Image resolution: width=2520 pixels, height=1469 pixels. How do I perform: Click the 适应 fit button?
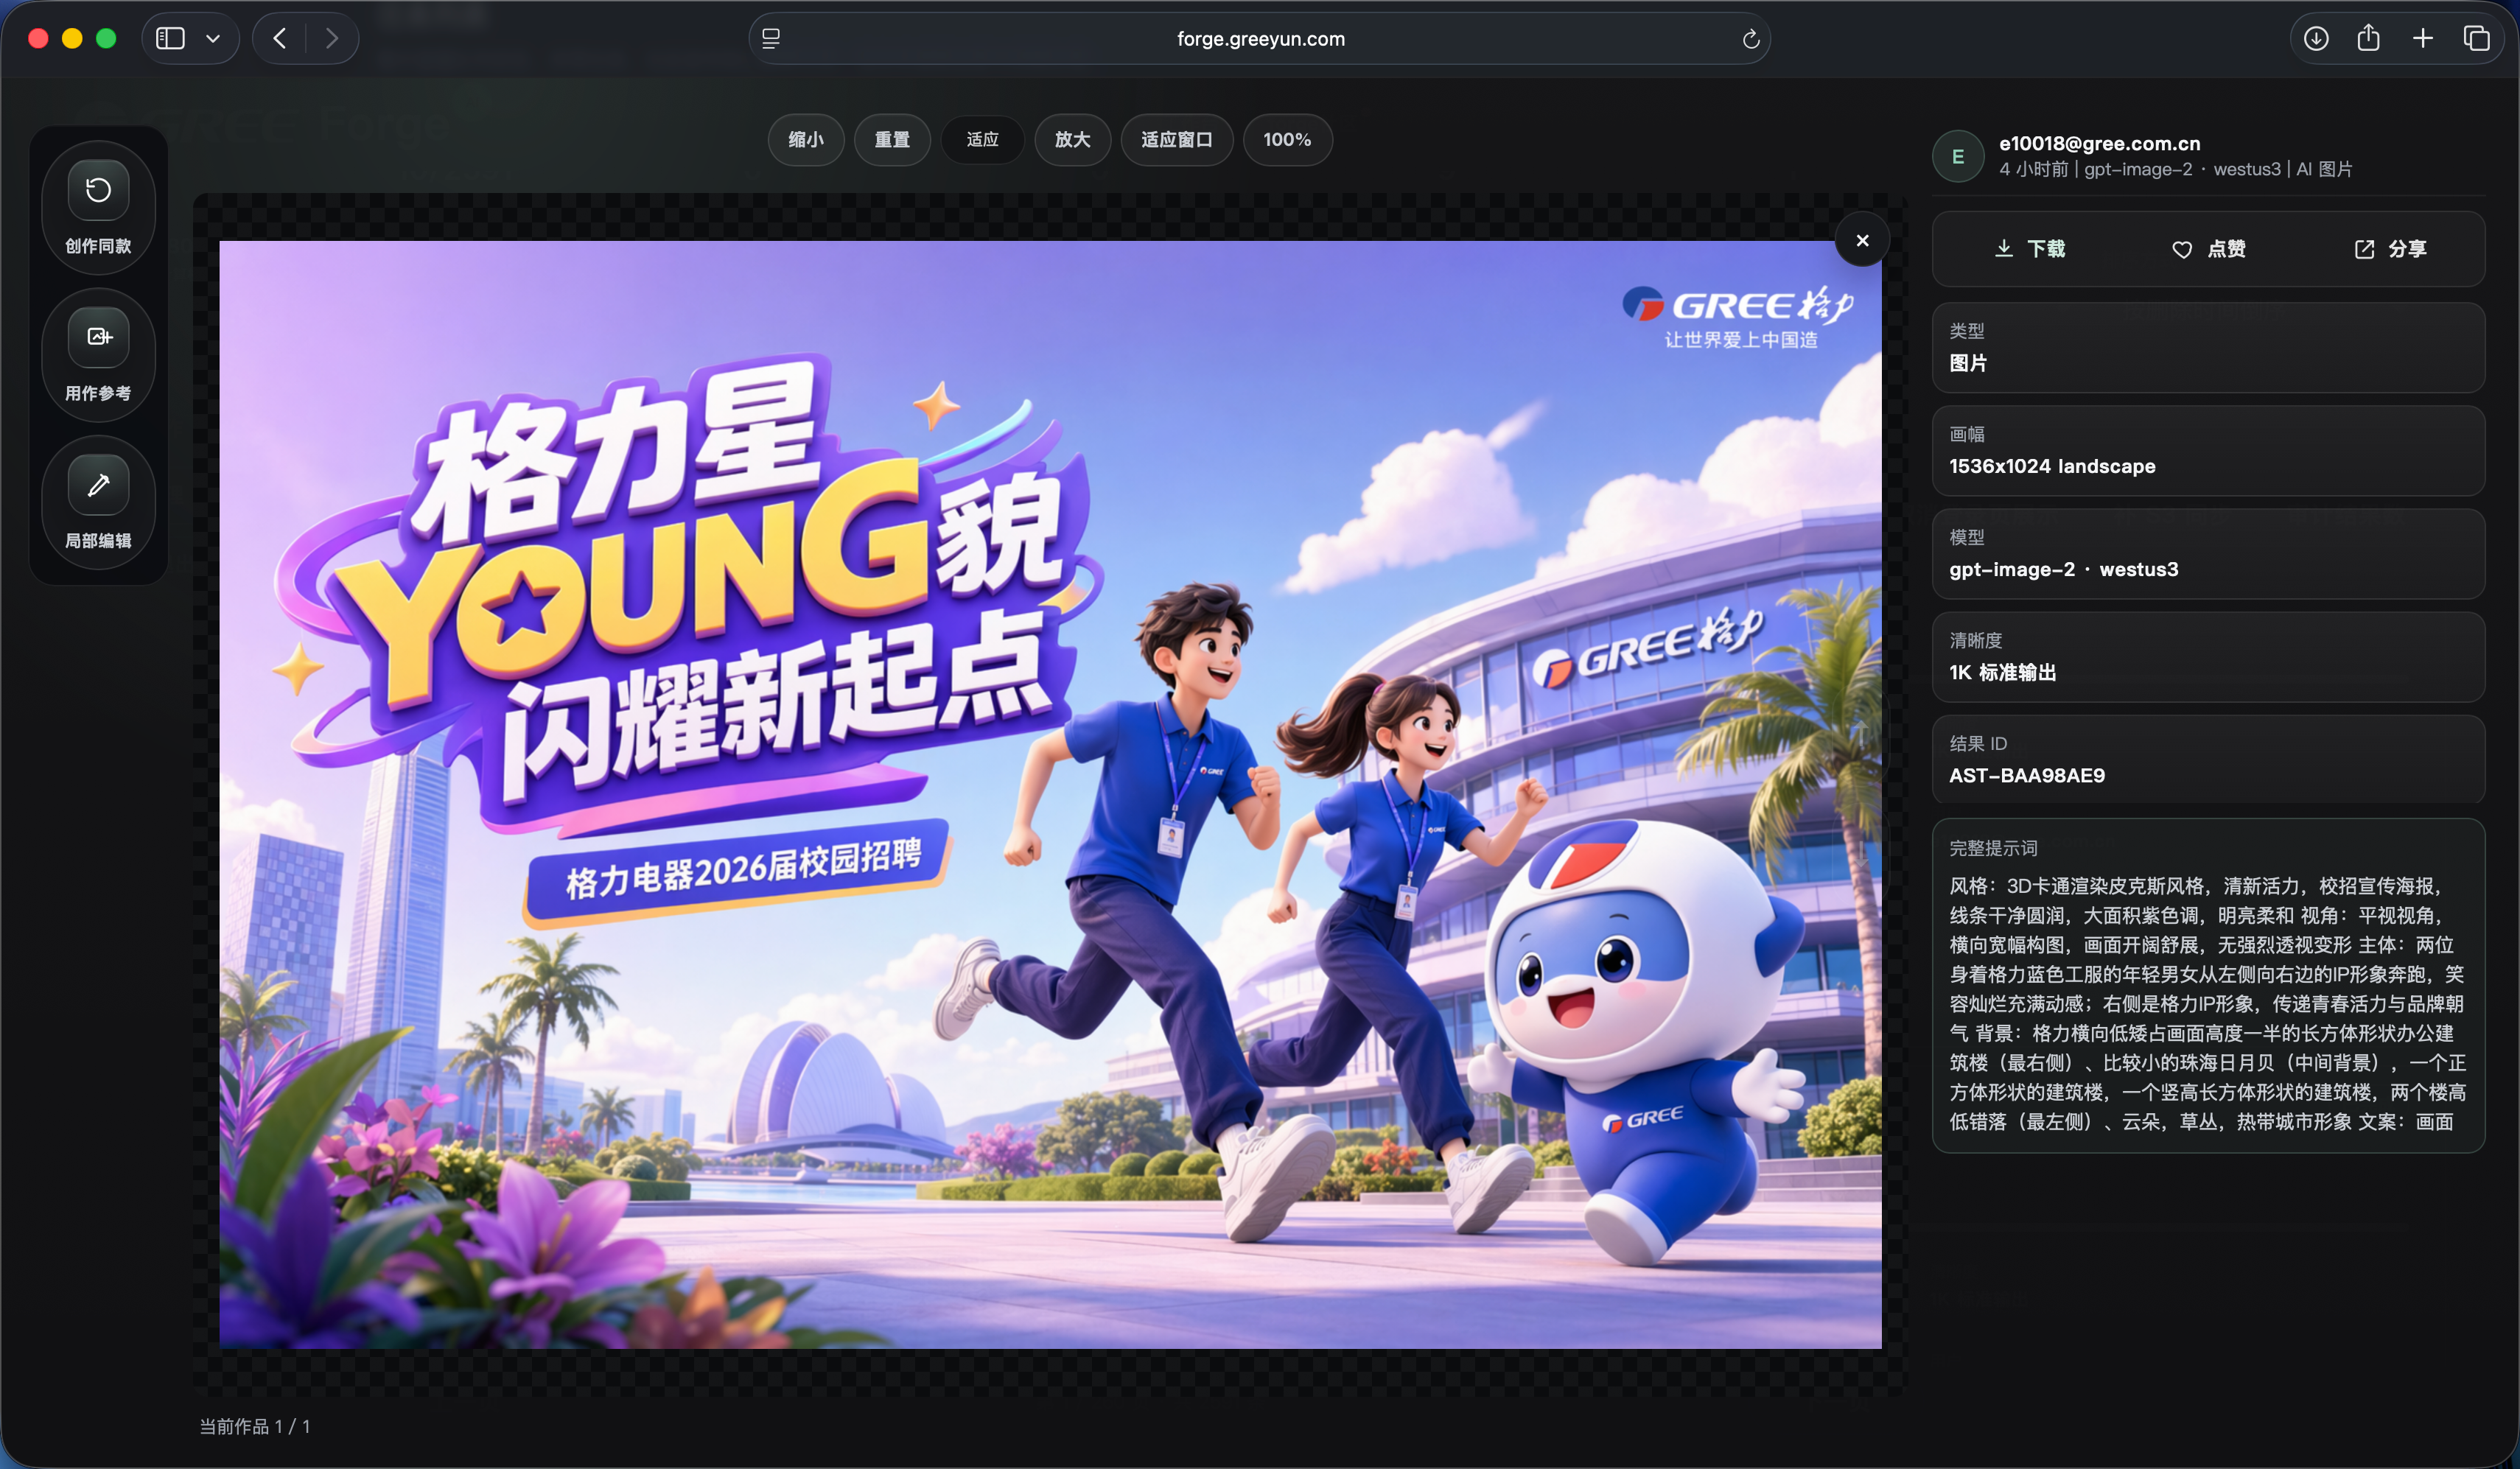pos(982,140)
